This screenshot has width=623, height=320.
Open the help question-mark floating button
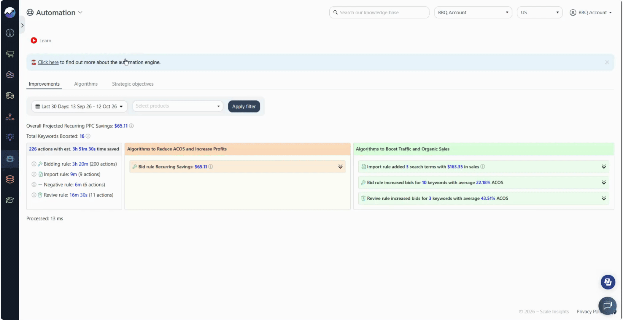tap(608, 282)
